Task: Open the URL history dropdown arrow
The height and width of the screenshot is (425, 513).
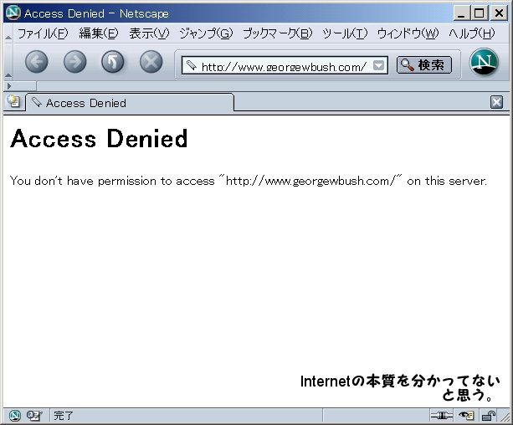Action: coord(378,65)
